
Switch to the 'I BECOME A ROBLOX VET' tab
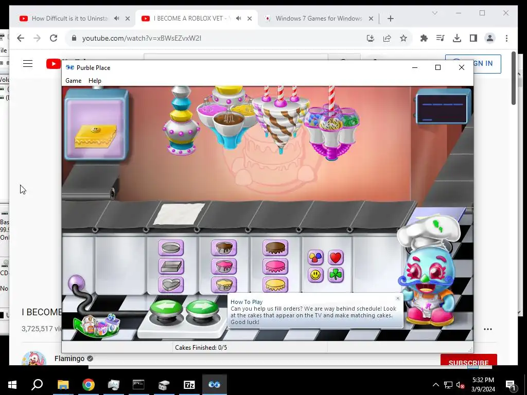click(x=191, y=19)
